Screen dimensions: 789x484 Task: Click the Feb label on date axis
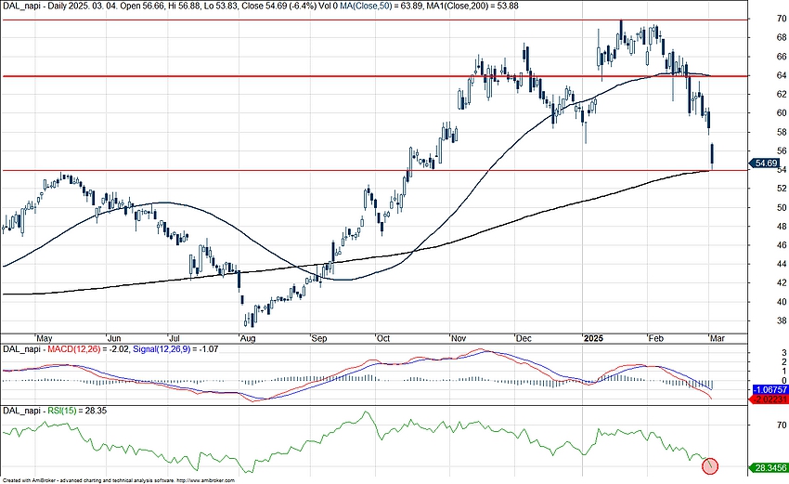coord(655,338)
